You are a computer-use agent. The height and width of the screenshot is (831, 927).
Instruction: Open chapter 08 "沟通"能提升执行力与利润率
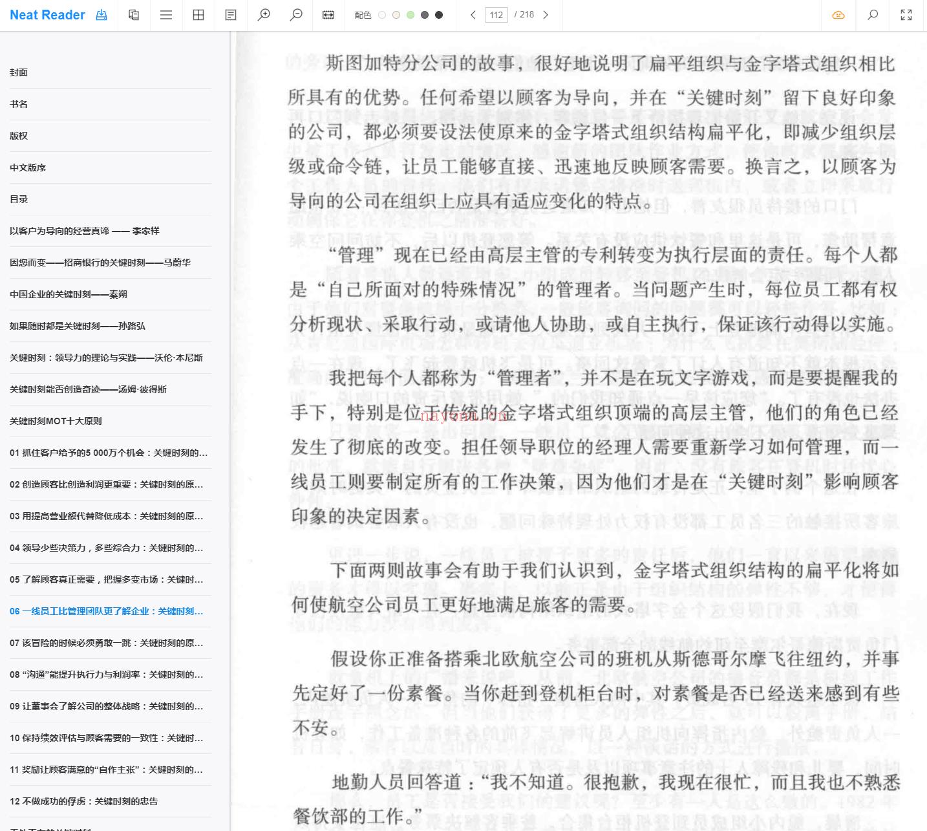111,675
